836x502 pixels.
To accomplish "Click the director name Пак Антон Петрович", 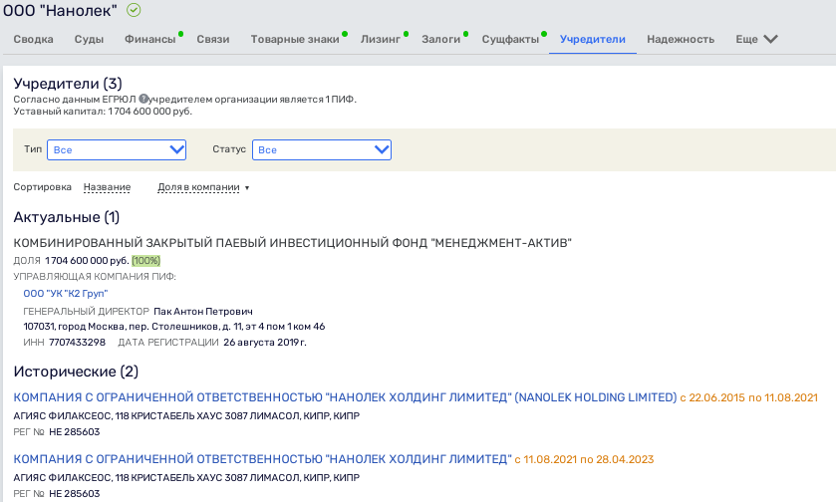I will pos(203,311).
